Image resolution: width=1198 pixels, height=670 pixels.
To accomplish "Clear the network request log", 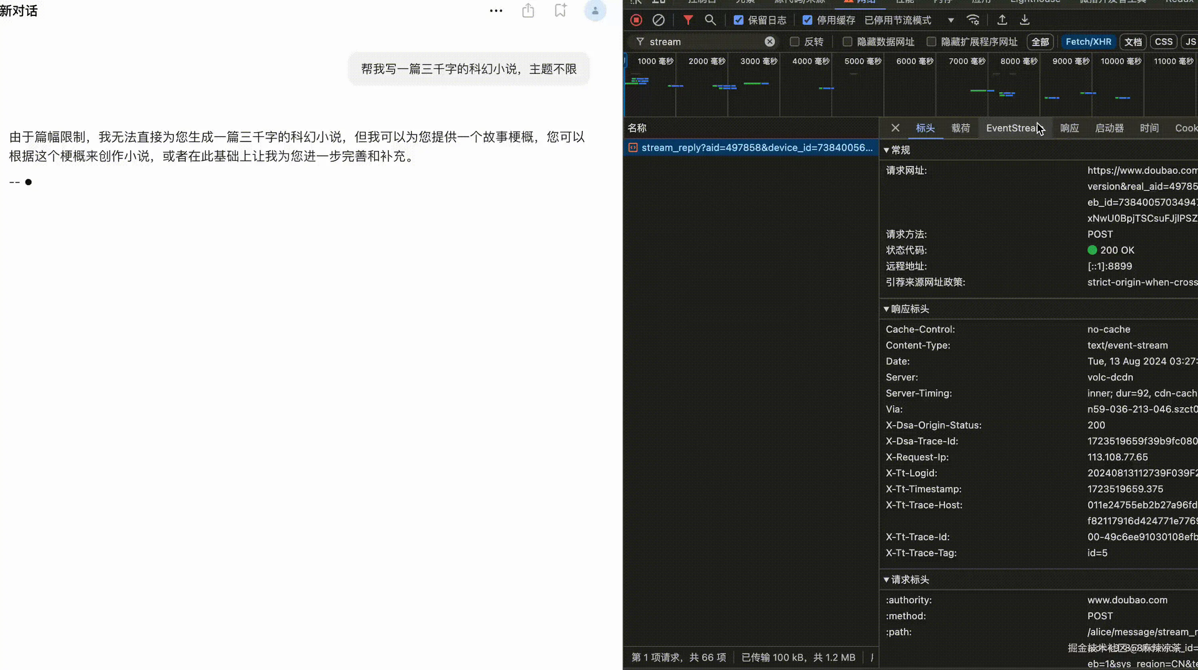I will click(659, 20).
